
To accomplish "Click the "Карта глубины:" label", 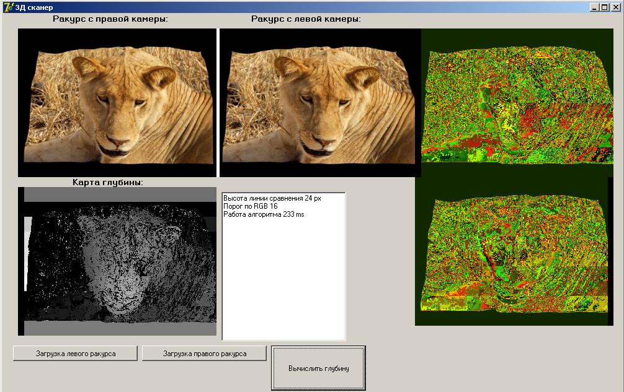I will [108, 182].
